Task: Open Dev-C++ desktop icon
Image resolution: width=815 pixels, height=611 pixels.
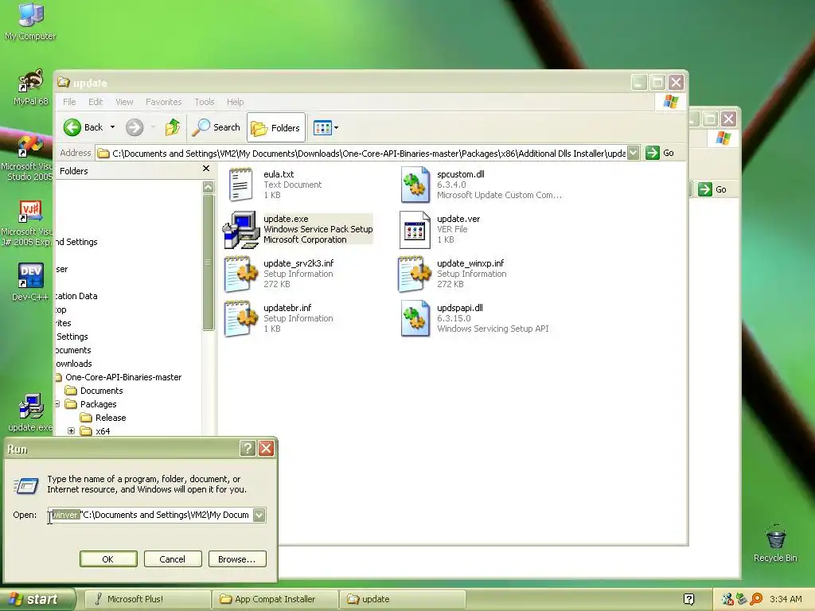Action: [x=30, y=282]
